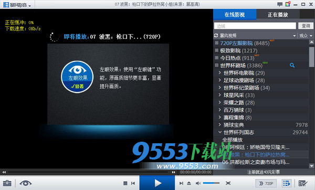
Task: Open the feedback chat bubble icon
Action: click(x=280, y=4)
